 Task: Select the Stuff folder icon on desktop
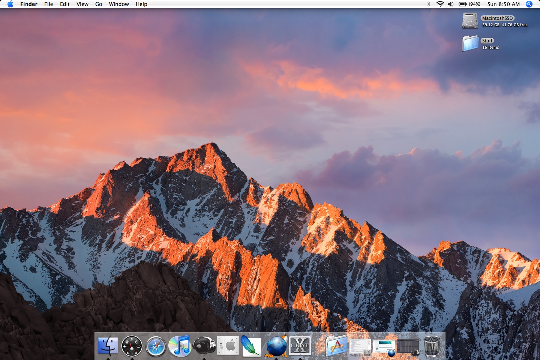(x=470, y=43)
